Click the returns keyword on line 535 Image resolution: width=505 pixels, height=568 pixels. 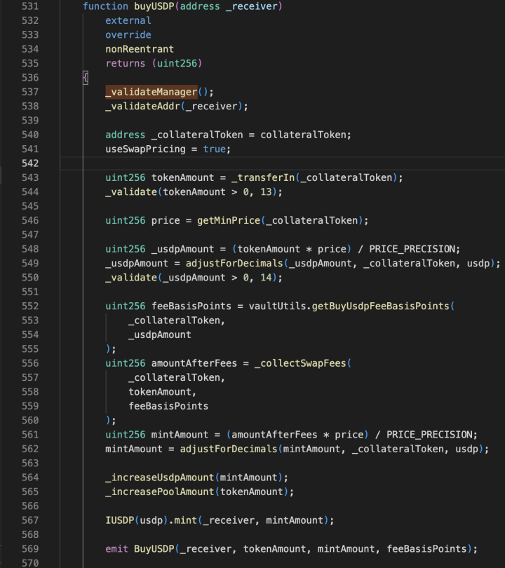click(126, 63)
